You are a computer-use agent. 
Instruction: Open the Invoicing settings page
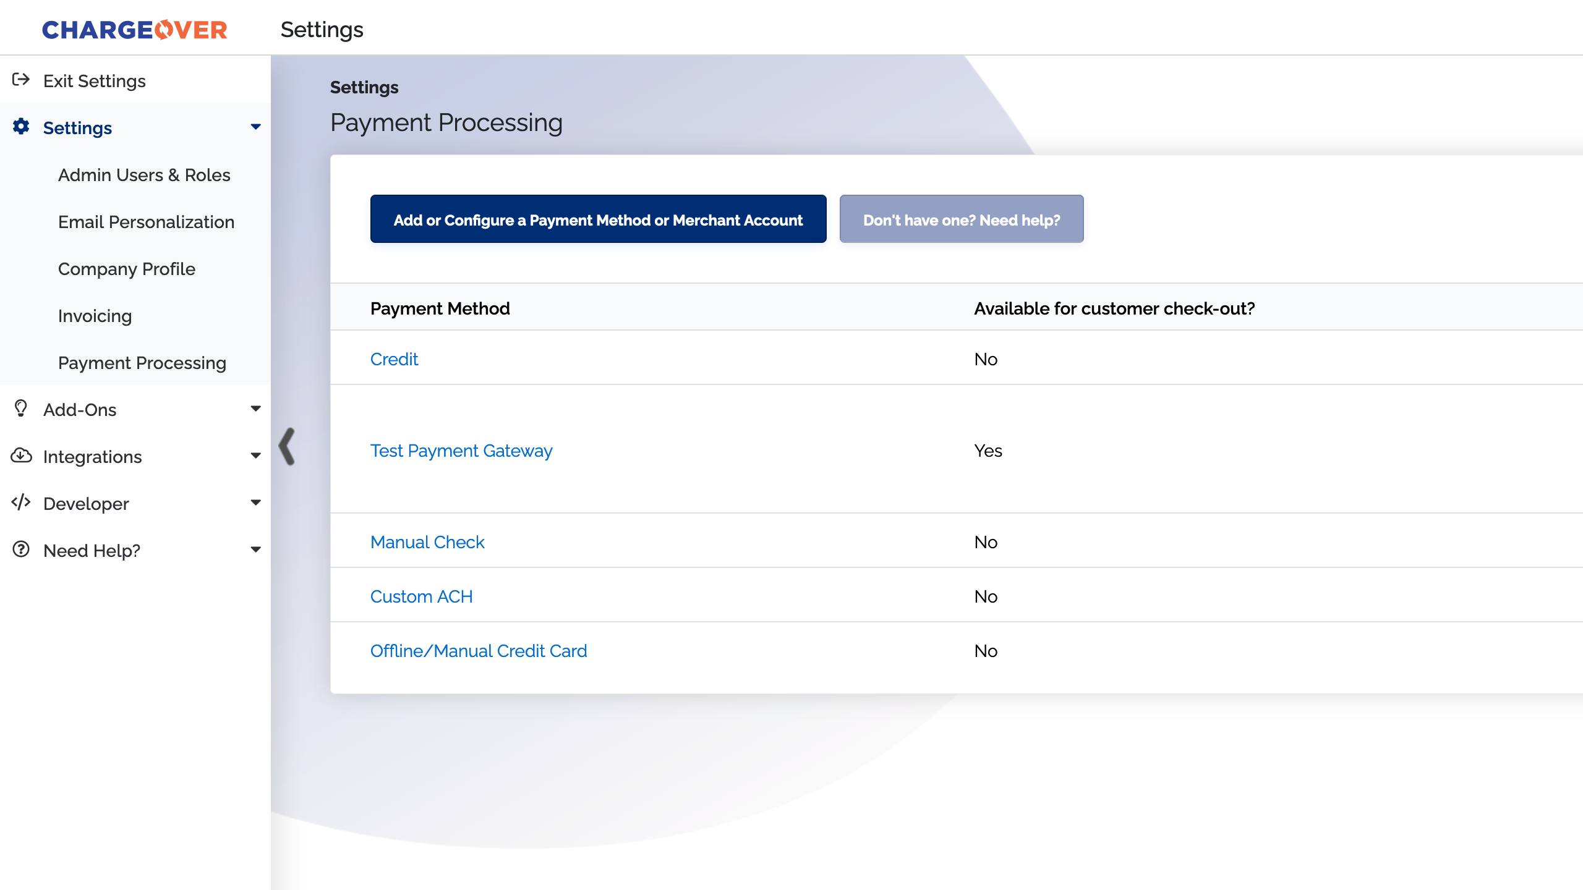coord(95,316)
